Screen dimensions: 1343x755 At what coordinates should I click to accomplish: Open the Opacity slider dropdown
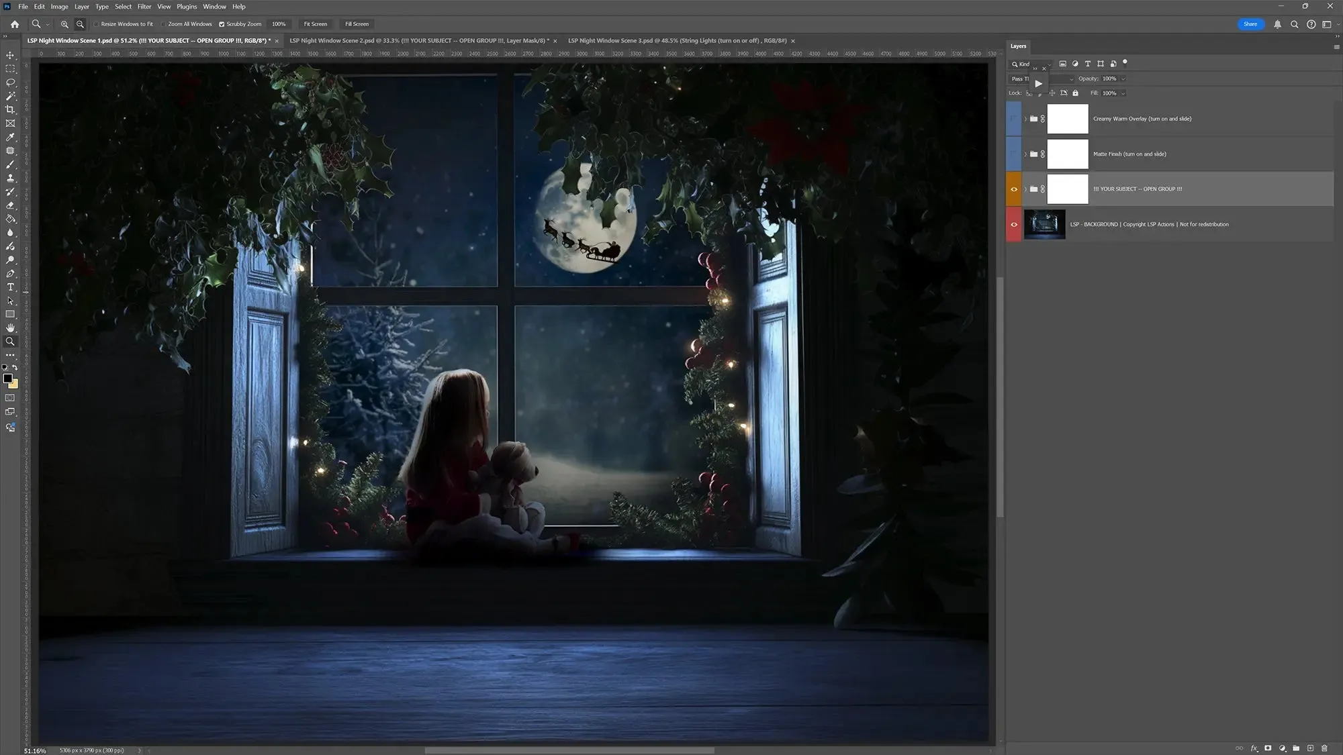click(1123, 79)
